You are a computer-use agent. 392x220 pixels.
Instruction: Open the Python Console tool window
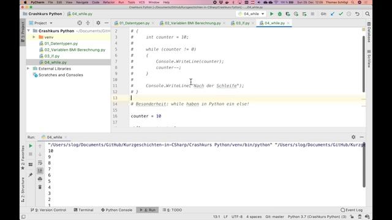(116, 210)
